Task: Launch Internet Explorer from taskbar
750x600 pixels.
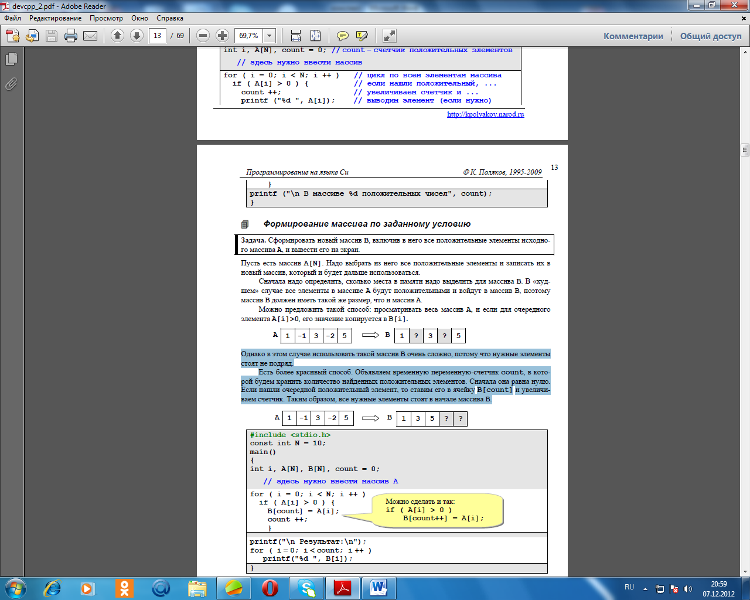Action: pyautogui.click(x=53, y=588)
